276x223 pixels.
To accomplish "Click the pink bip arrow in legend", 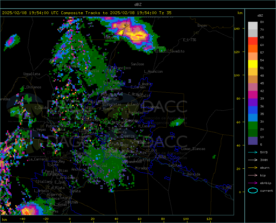I will pyautogui.click(x=253, y=175).
